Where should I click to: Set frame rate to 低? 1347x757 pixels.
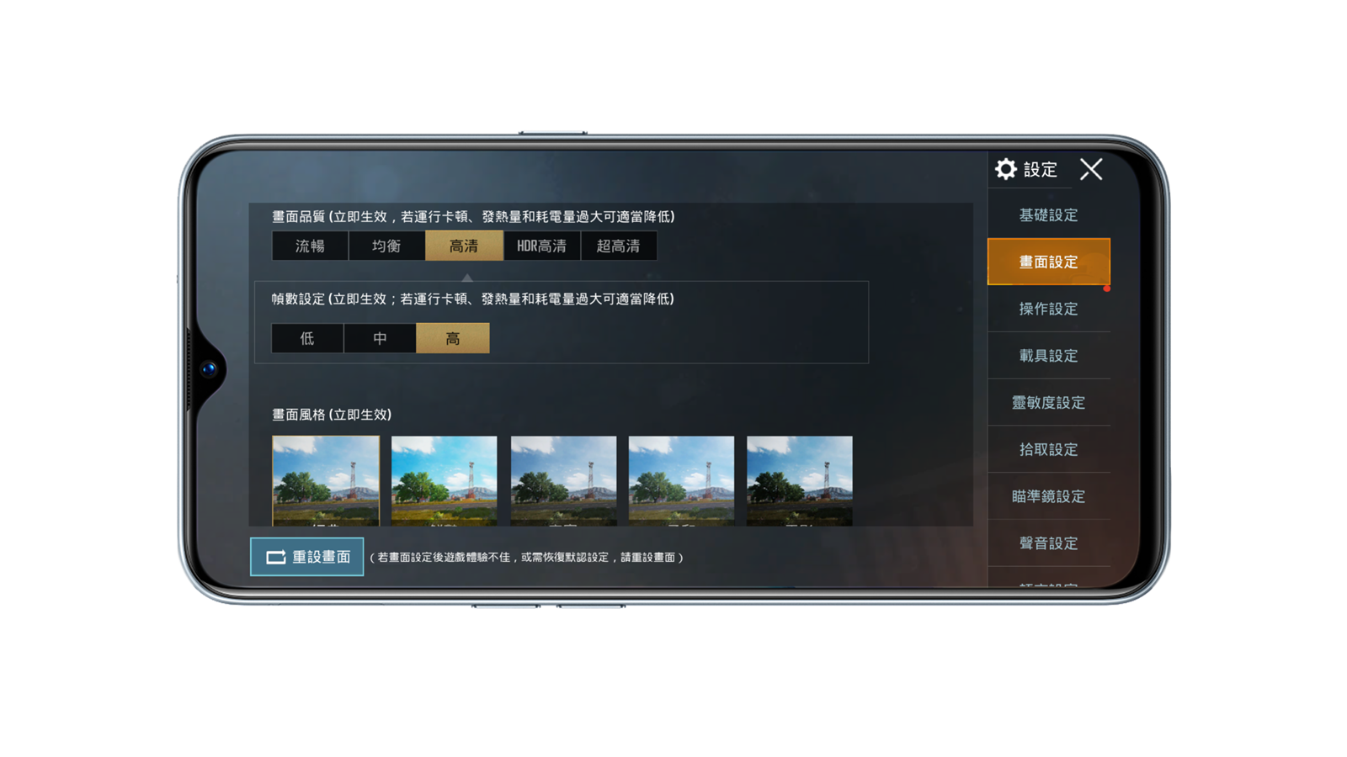click(307, 338)
